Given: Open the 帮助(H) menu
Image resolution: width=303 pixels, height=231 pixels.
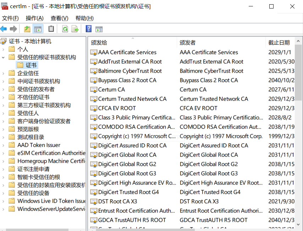Looking at the screenshot, I should (x=84, y=18).
